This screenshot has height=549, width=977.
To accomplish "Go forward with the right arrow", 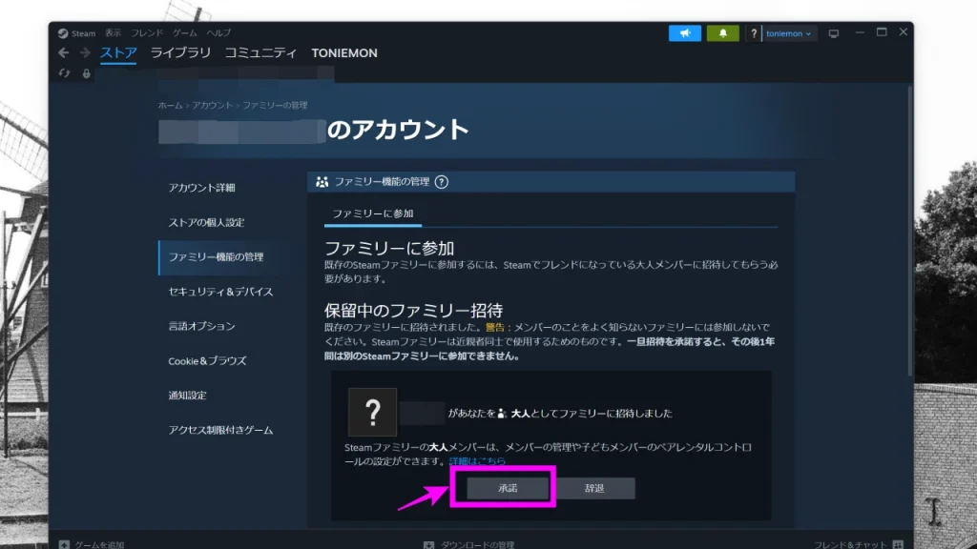I will pyautogui.click(x=85, y=53).
